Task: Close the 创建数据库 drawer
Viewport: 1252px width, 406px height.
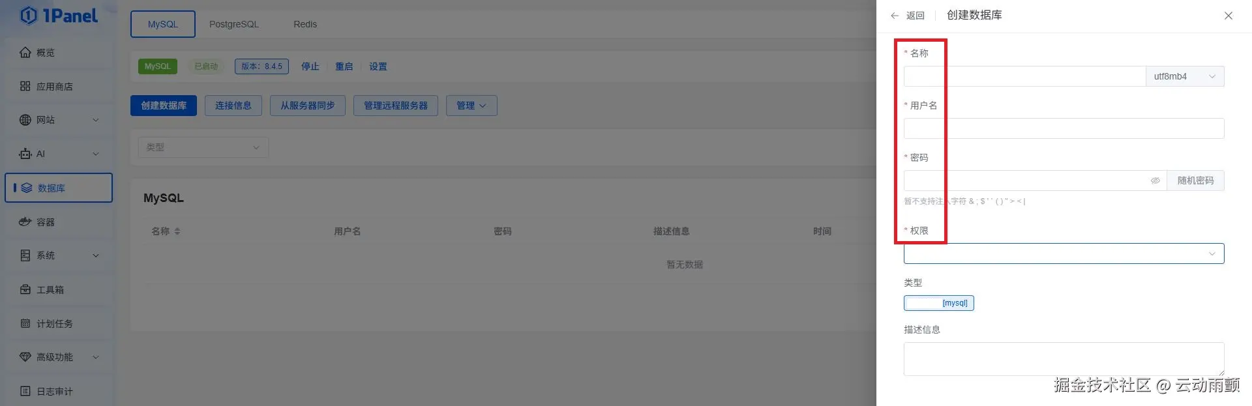Action: pos(1229,16)
